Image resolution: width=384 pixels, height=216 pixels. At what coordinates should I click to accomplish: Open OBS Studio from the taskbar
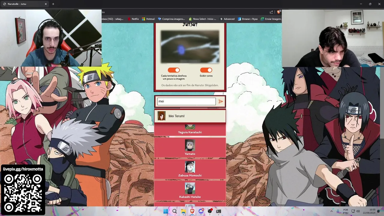[210, 211]
